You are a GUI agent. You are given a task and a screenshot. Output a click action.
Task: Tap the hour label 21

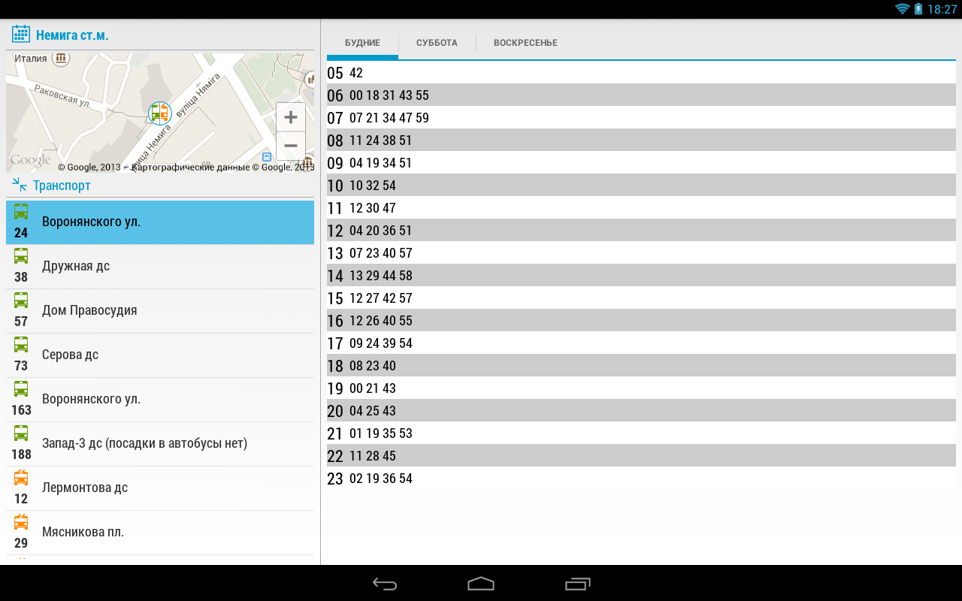coord(335,433)
